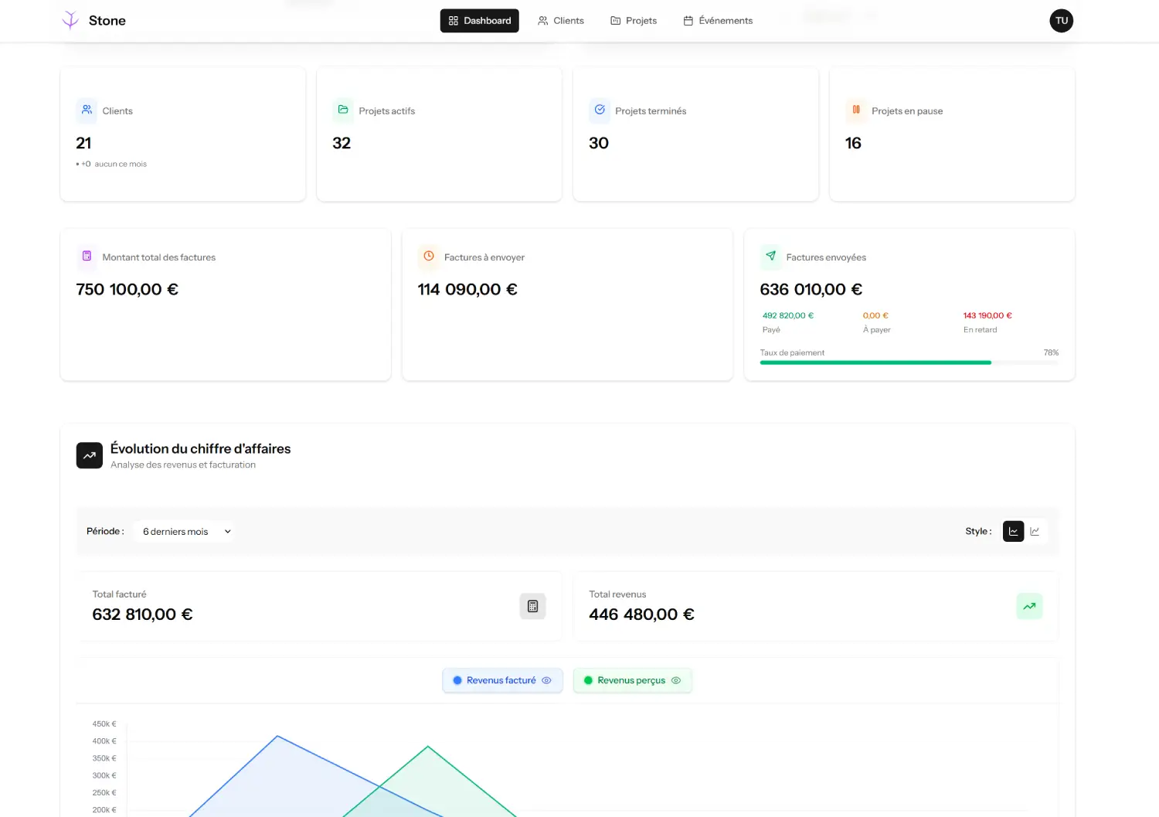Screen dimensions: 1159x817
Task: Click the Stone logo icon
Action: tap(70, 19)
